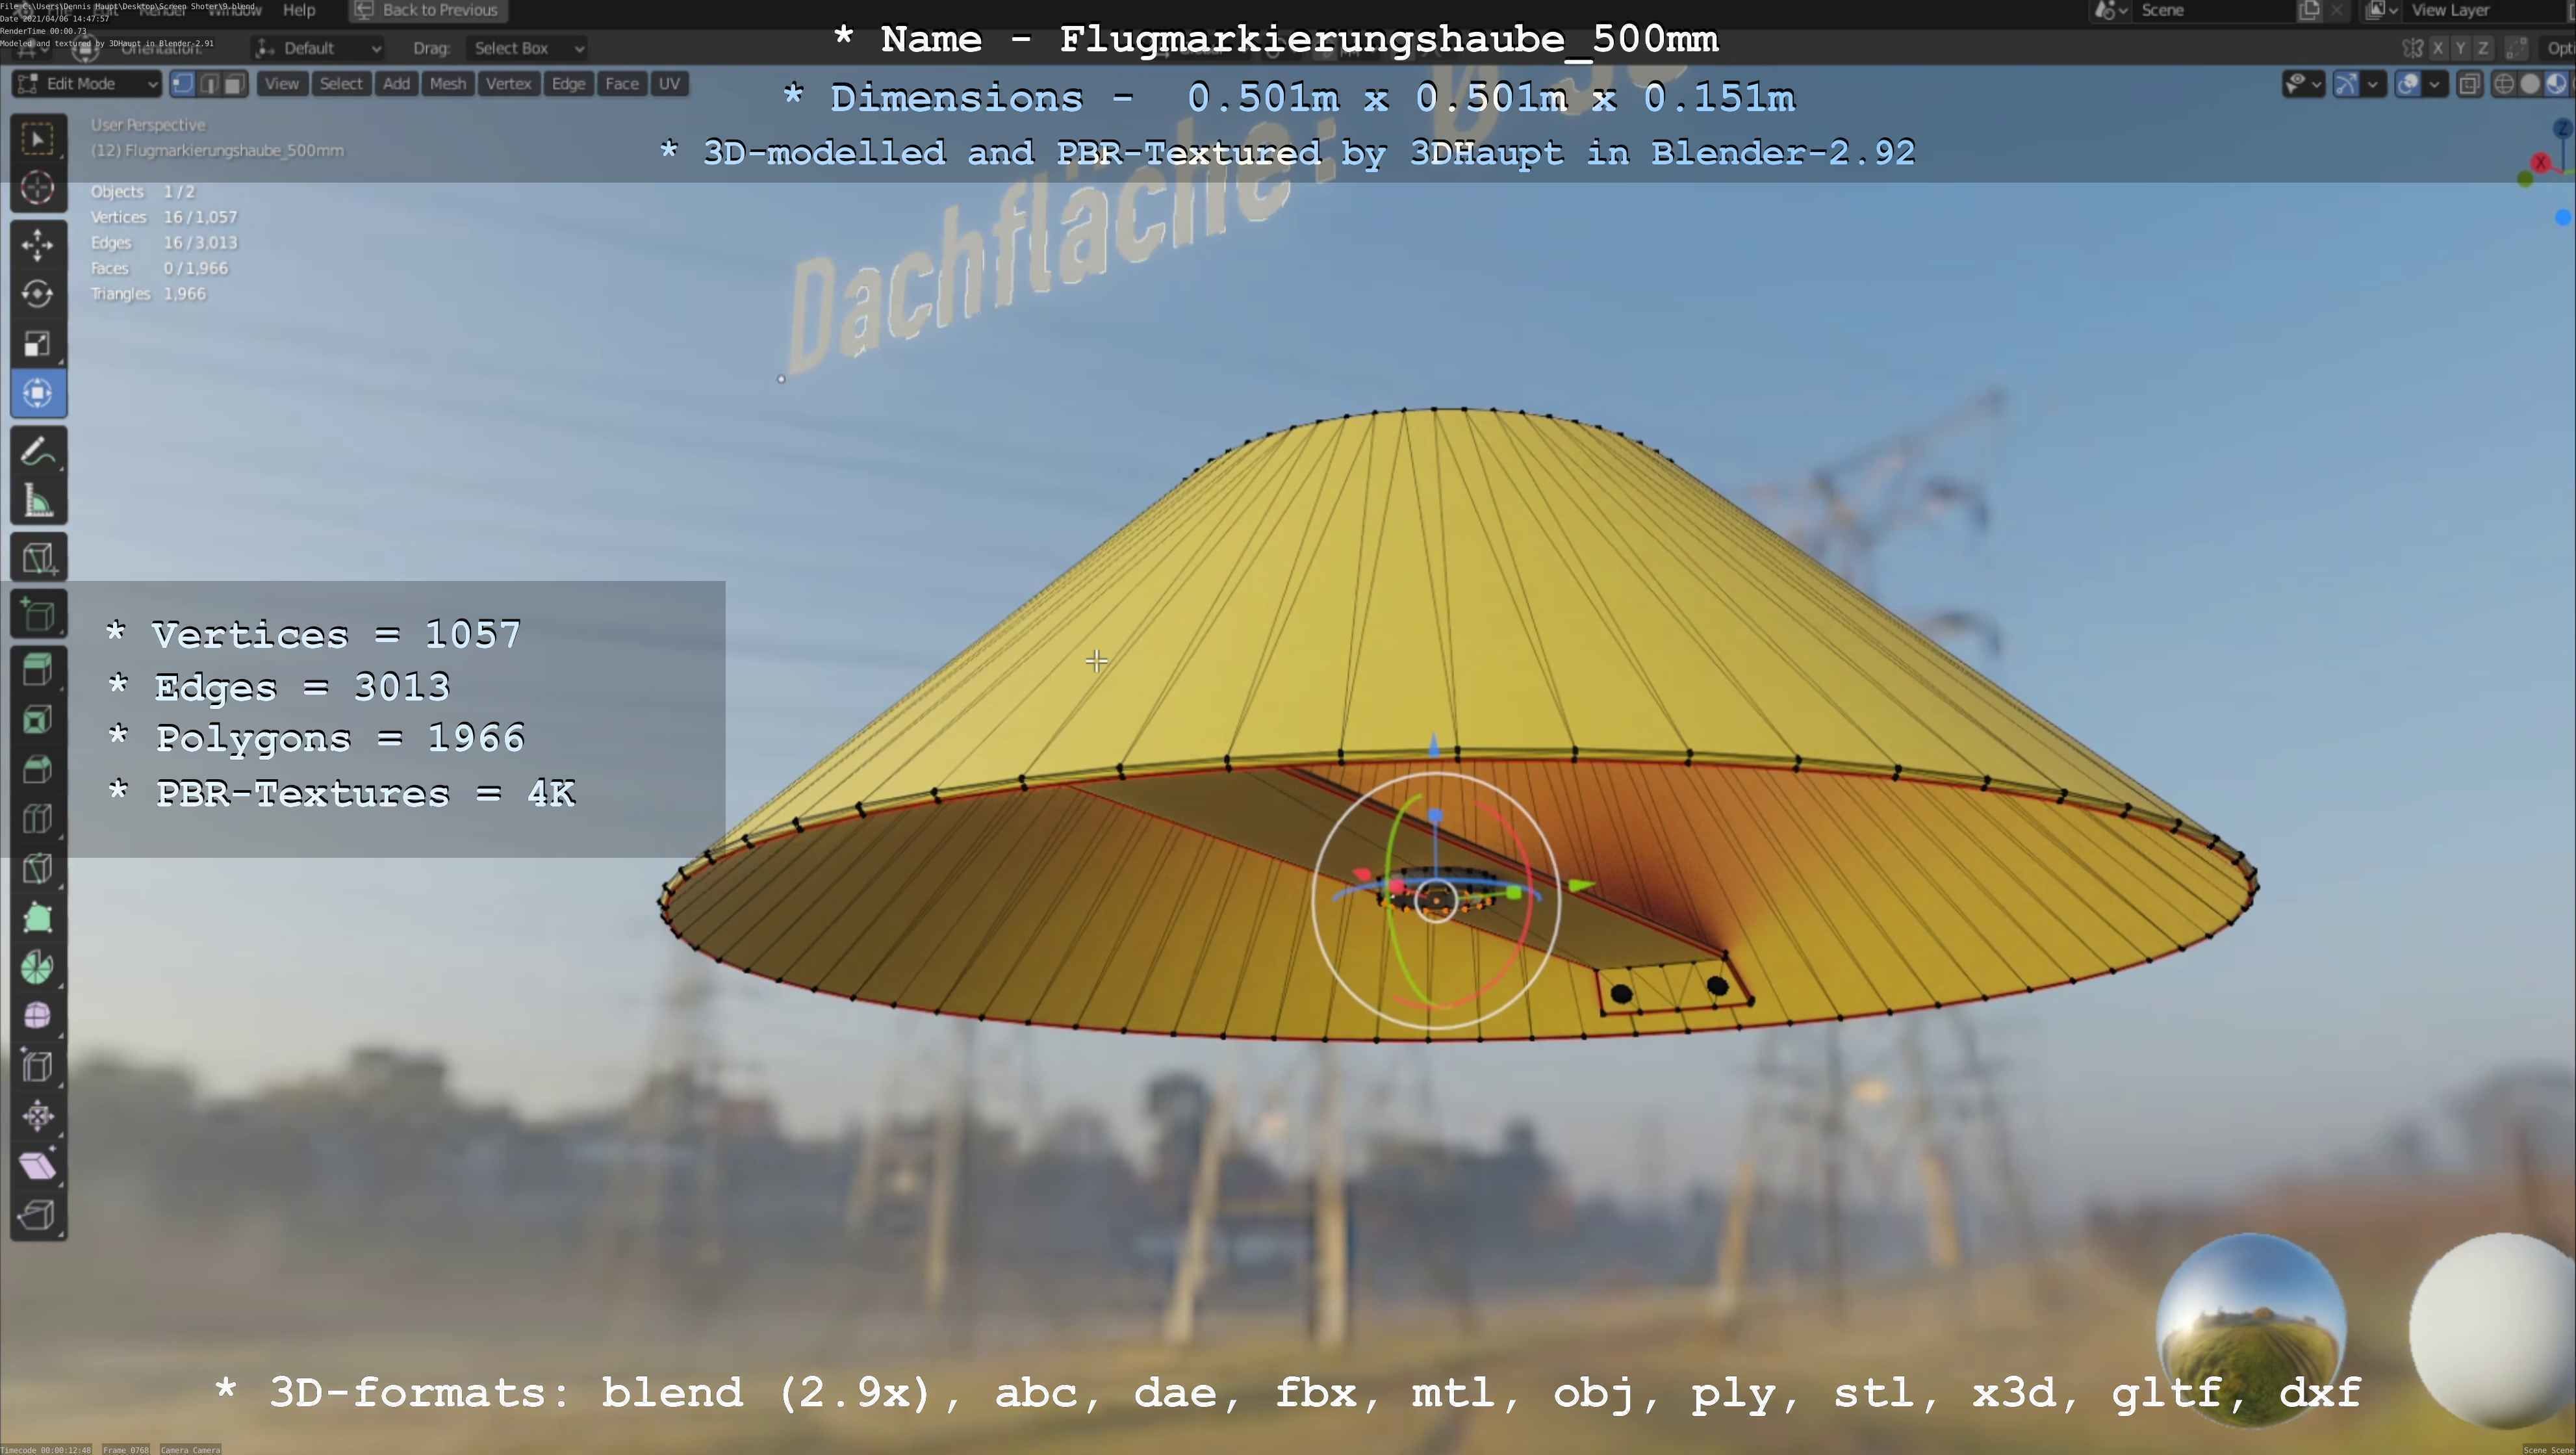Toggle X axis mirror
Viewport: 2576px width, 1455px height.
tap(2438, 48)
